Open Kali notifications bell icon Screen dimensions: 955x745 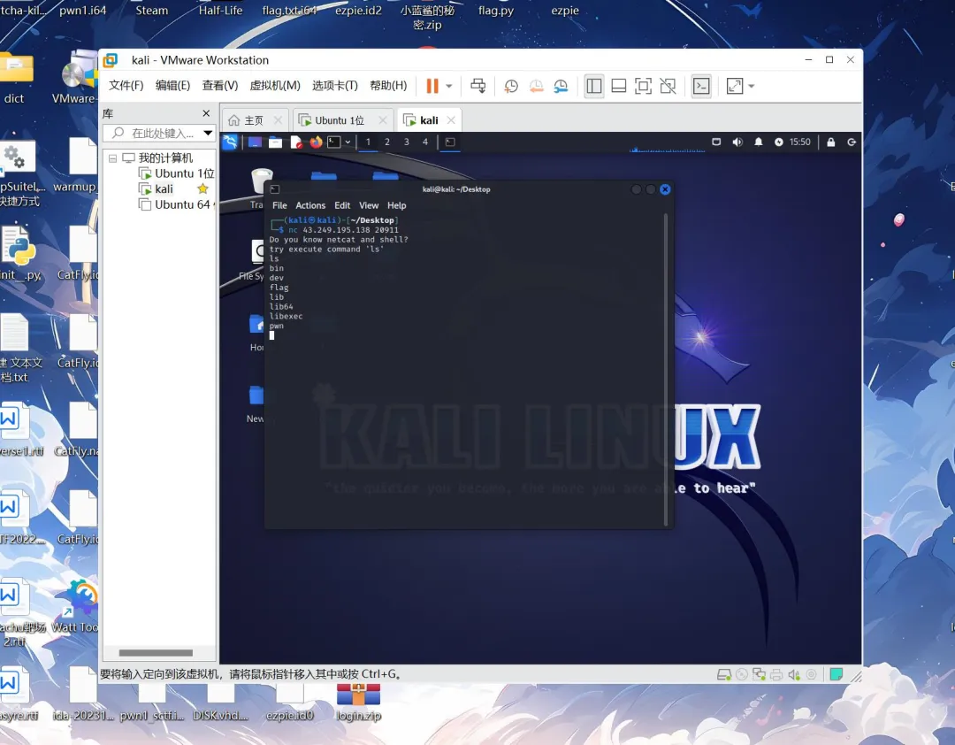click(x=759, y=142)
